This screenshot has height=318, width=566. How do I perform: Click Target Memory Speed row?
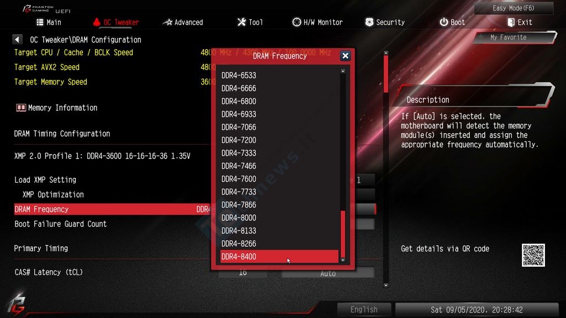50,82
